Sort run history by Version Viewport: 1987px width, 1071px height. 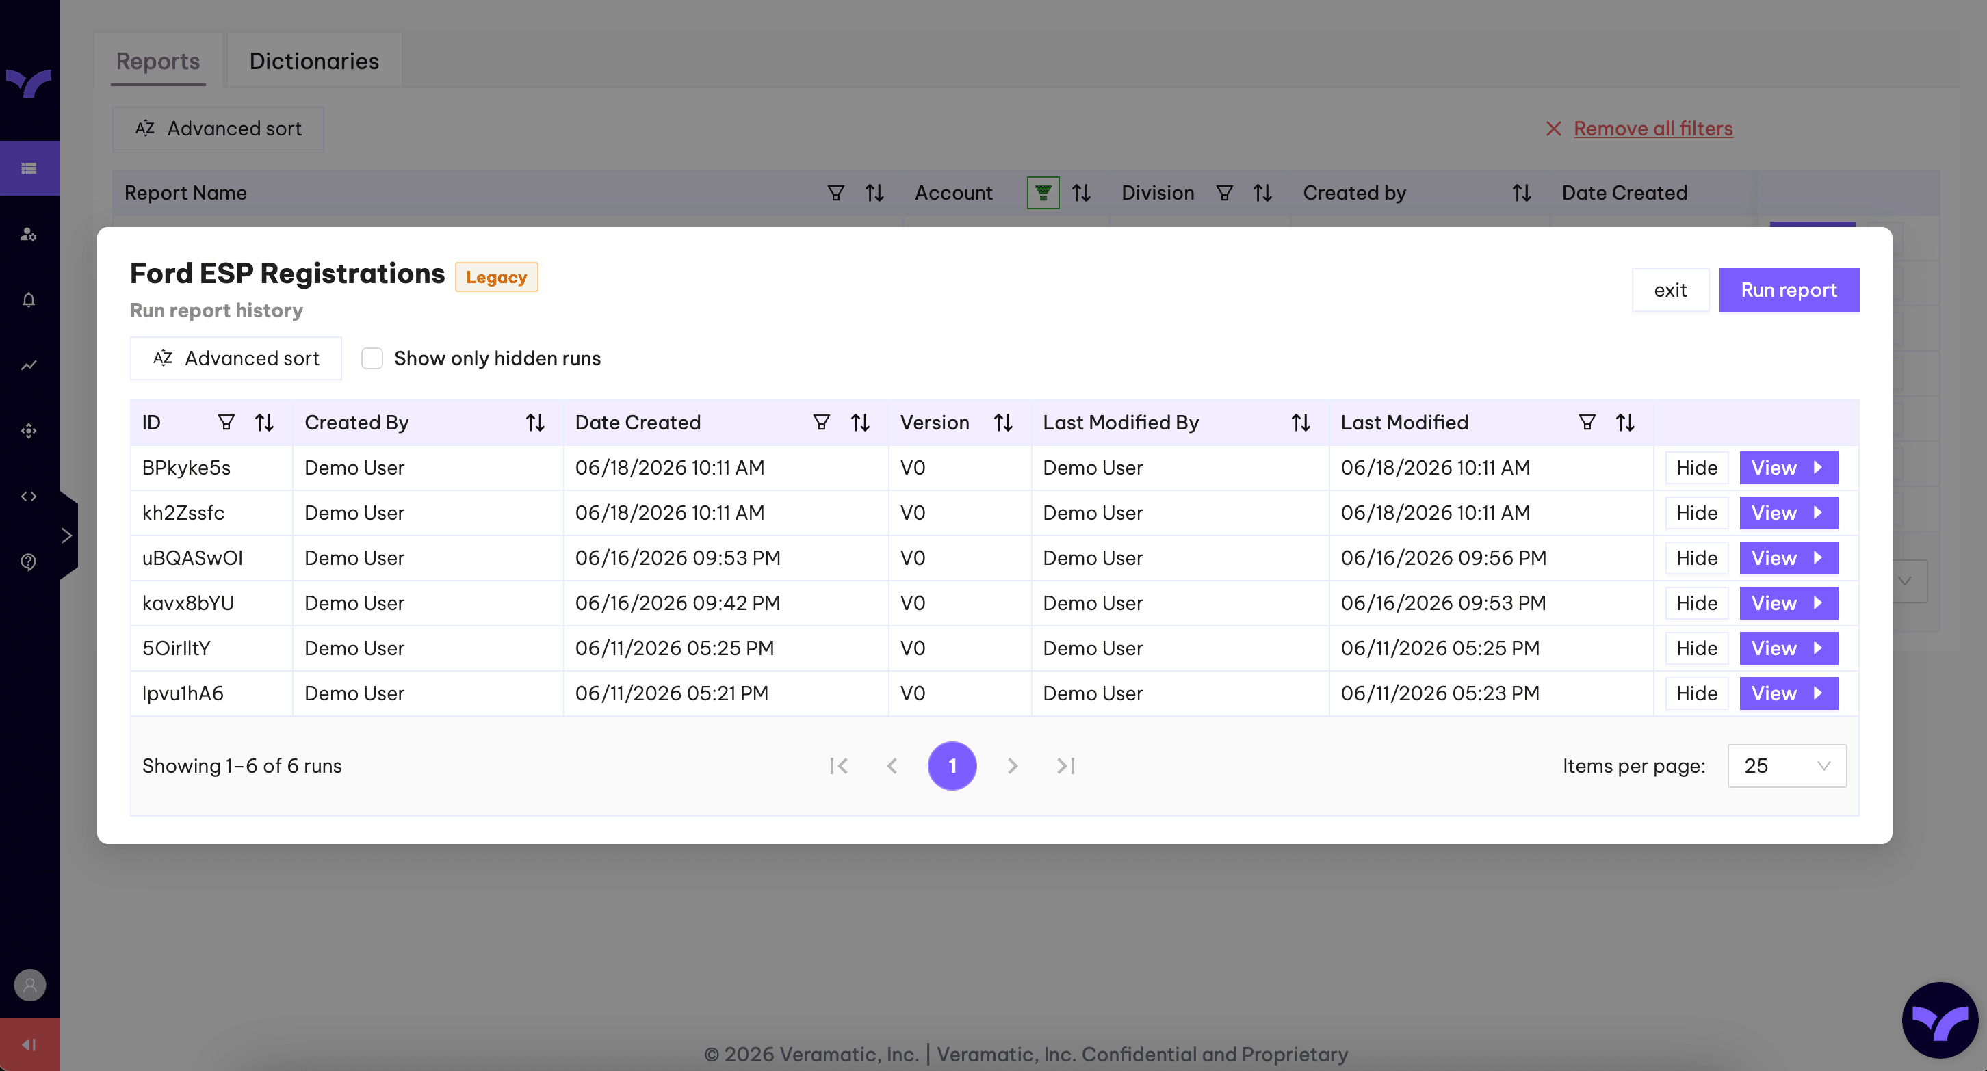tap(1003, 423)
